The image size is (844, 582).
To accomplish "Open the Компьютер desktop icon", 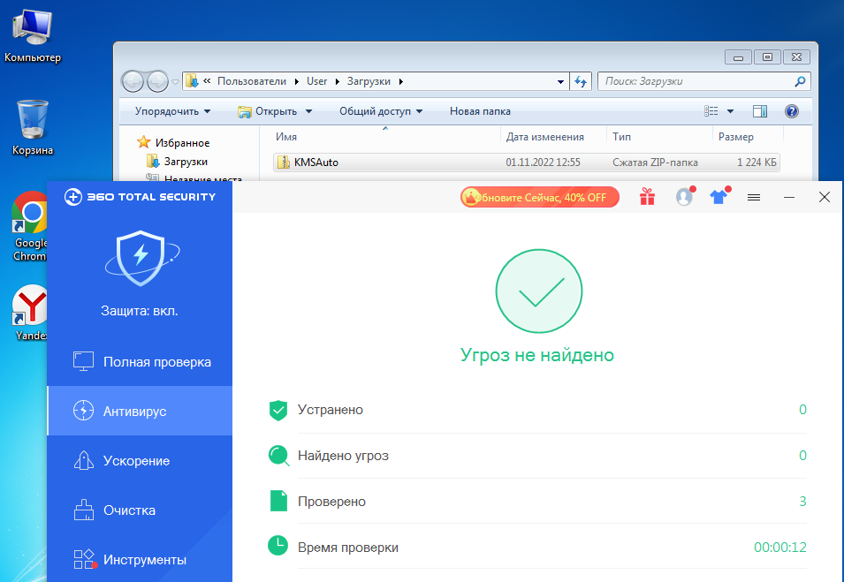I will click(x=33, y=36).
